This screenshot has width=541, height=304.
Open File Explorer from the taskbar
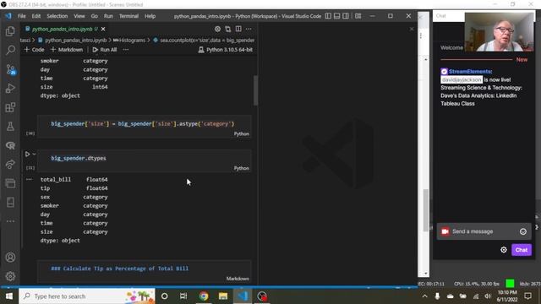point(223,296)
